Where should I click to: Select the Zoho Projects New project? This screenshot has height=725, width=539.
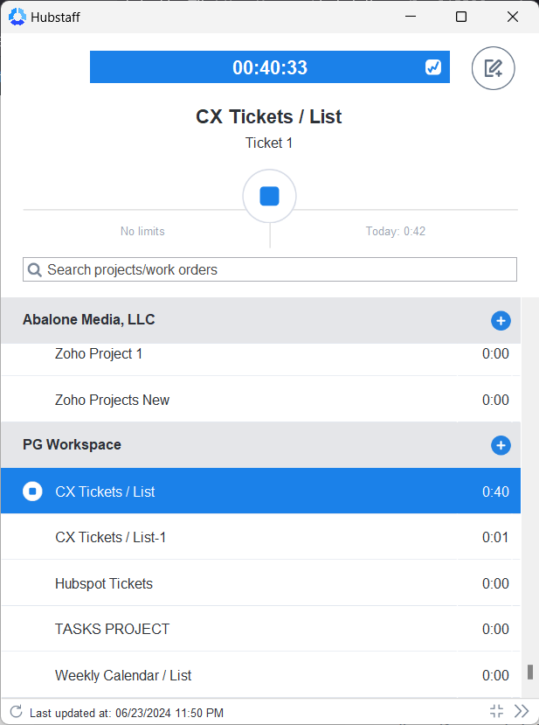tap(260, 400)
